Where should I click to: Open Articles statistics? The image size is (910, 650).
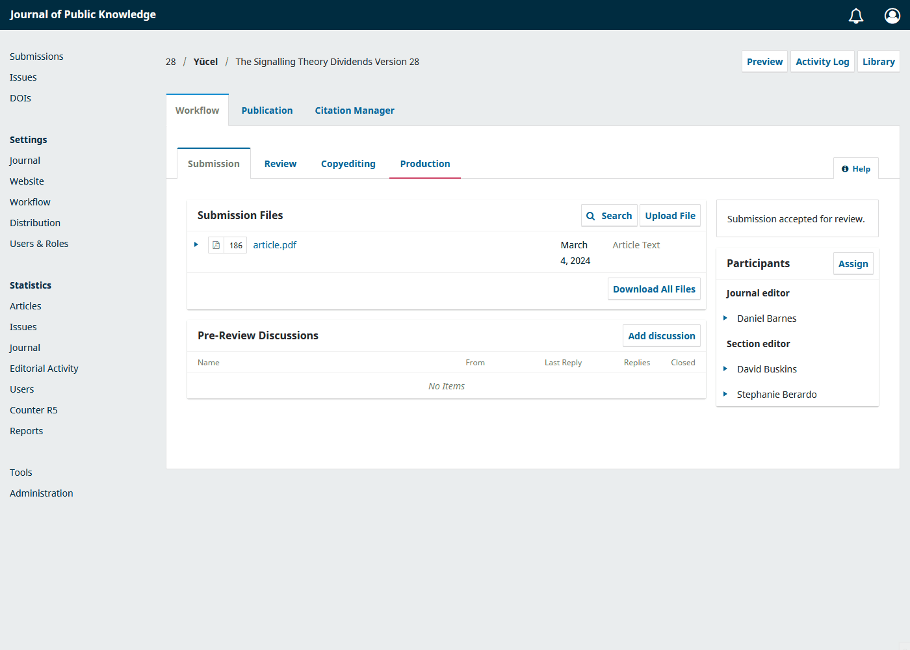click(25, 306)
